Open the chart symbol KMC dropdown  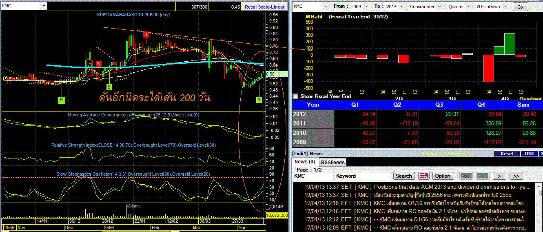[43, 7]
